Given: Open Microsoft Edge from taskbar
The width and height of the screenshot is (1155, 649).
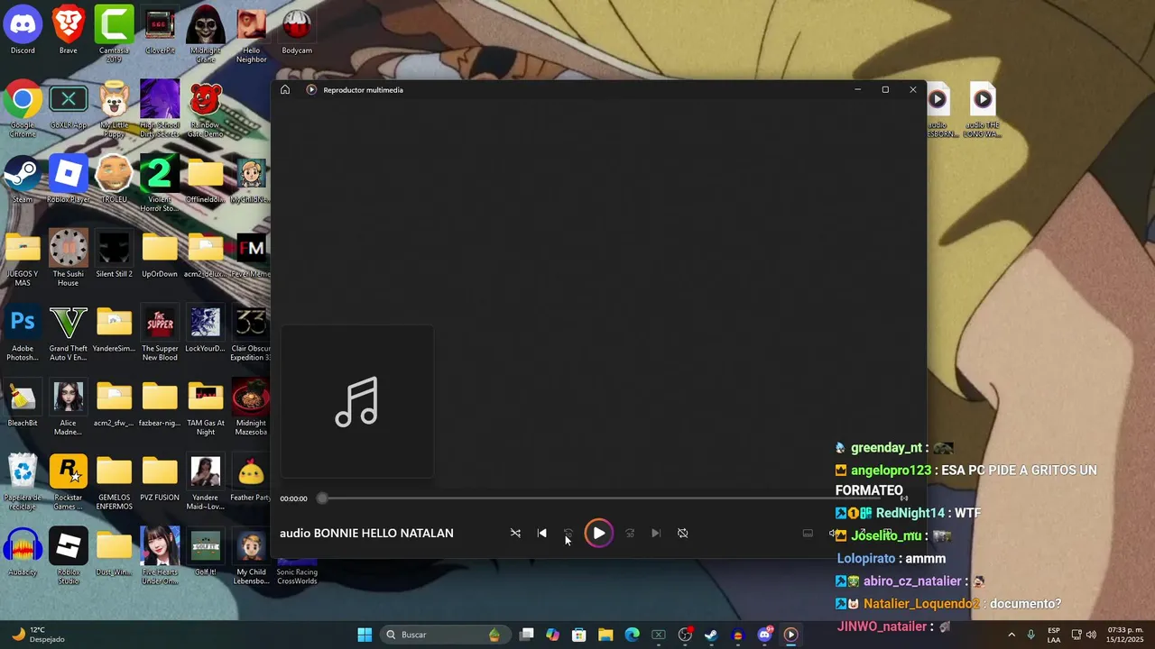Looking at the screenshot, I should coord(632,635).
